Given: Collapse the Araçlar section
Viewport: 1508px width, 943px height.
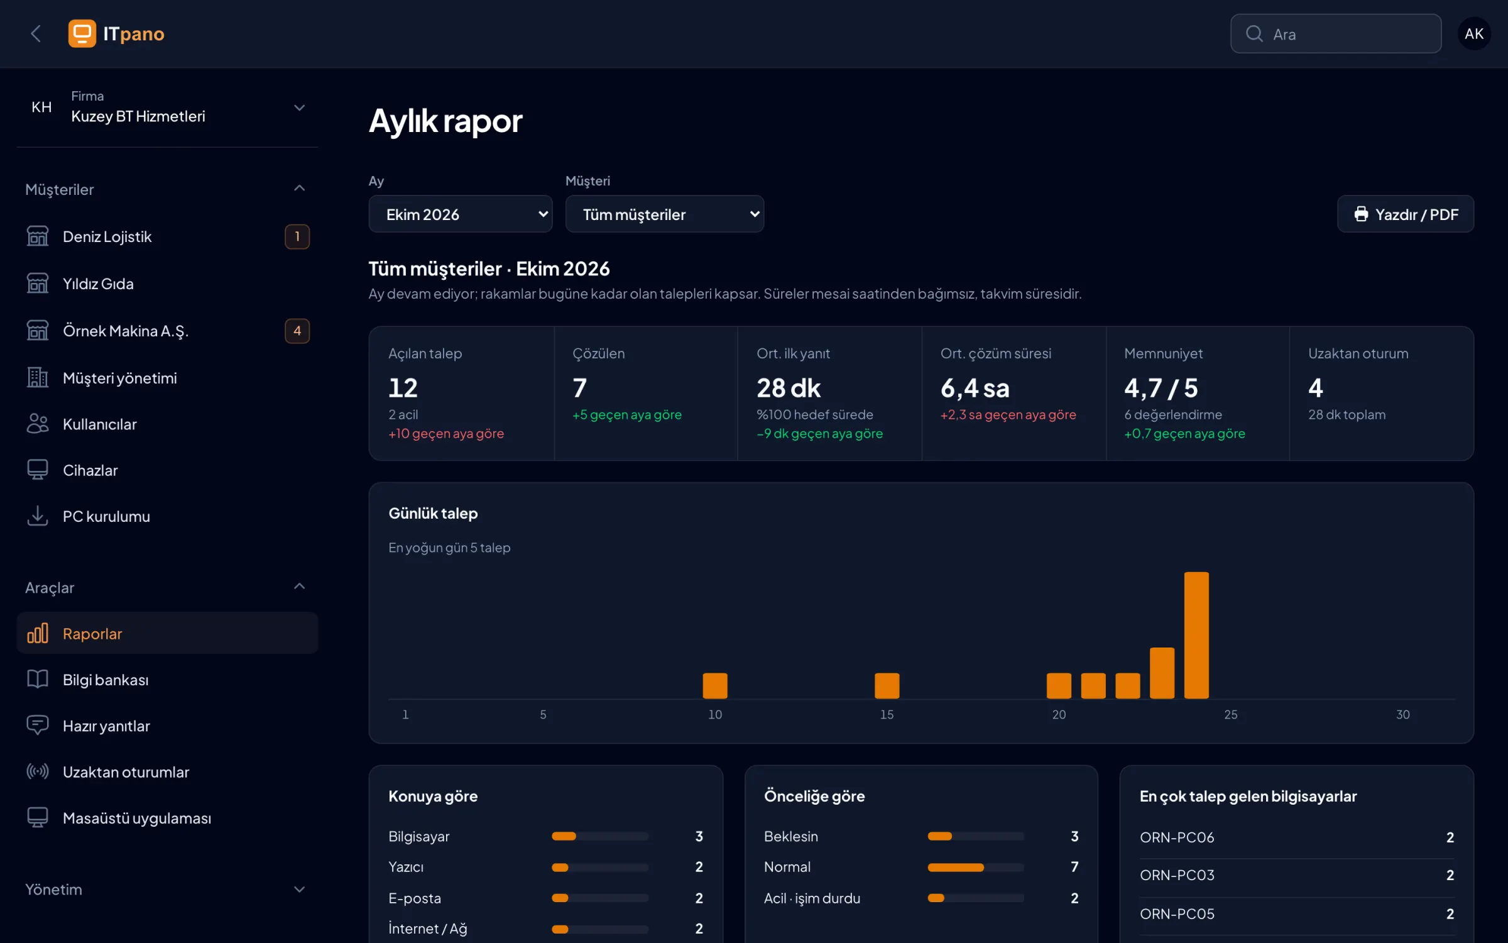Looking at the screenshot, I should point(167,587).
